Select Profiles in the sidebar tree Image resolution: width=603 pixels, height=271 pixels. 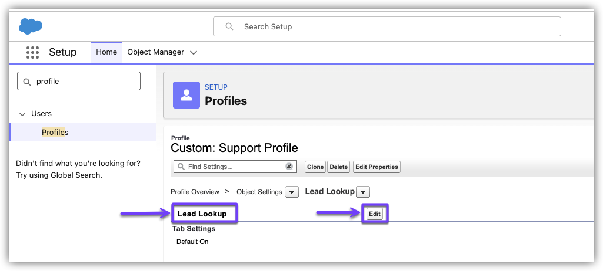coord(55,133)
